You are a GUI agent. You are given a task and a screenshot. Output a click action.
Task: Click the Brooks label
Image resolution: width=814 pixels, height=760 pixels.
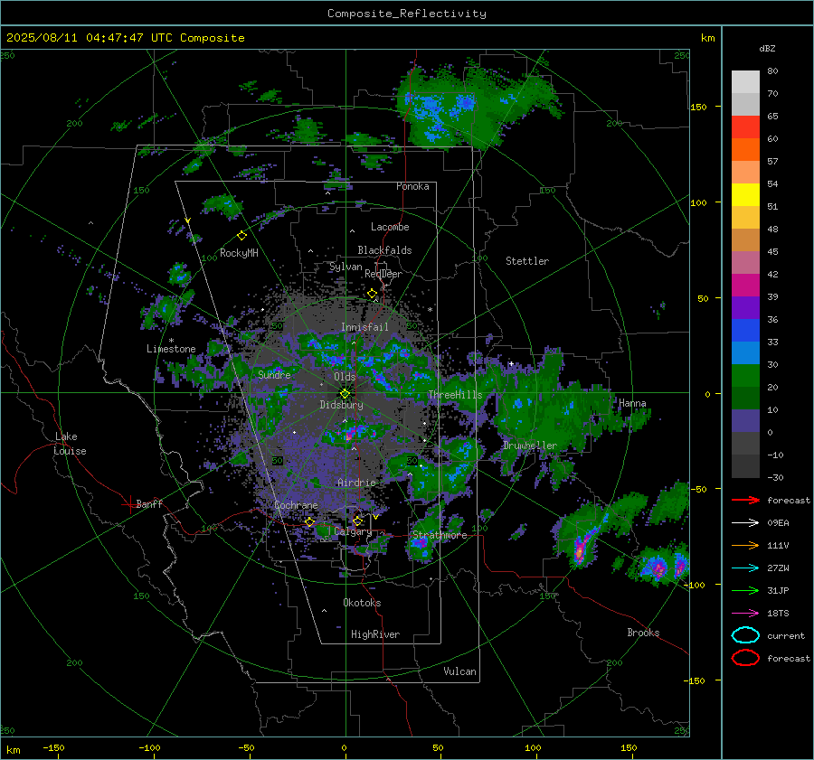pos(643,633)
